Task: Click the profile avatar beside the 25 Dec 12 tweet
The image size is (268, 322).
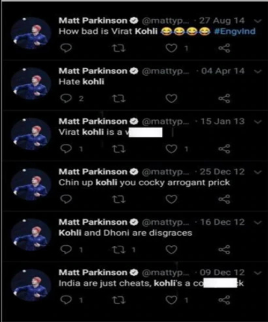Action: 31,184
